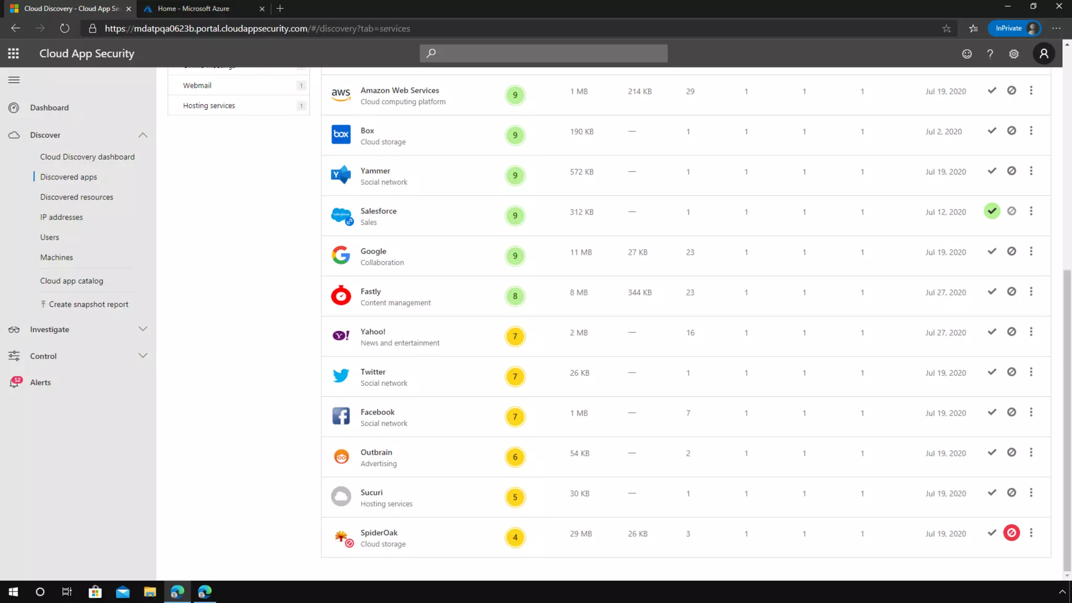Toggle unsanctioned block icon on SpiderOak row
This screenshot has height=603, width=1072.
click(x=1011, y=533)
